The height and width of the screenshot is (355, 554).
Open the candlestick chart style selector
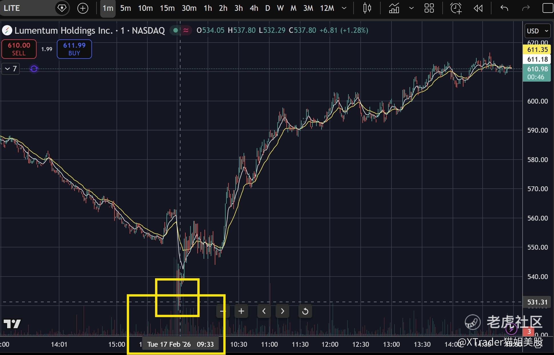click(367, 8)
